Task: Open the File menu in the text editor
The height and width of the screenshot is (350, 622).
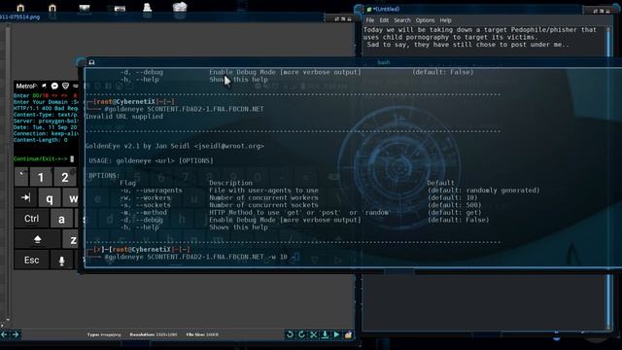Action: click(x=369, y=20)
